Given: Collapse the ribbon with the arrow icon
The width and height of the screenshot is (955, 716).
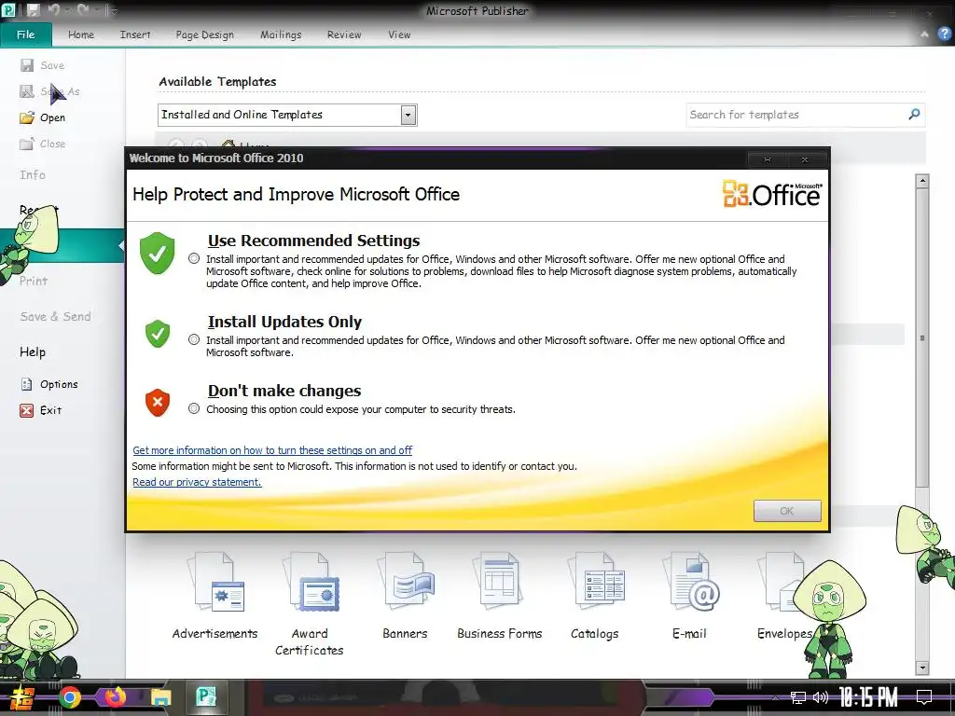Looking at the screenshot, I should (x=924, y=34).
